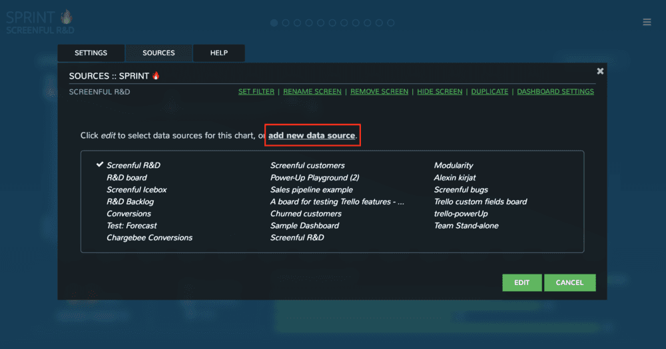Select the Churned customers source
This screenshot has width=666, height=349.
(x=306, y=214)
